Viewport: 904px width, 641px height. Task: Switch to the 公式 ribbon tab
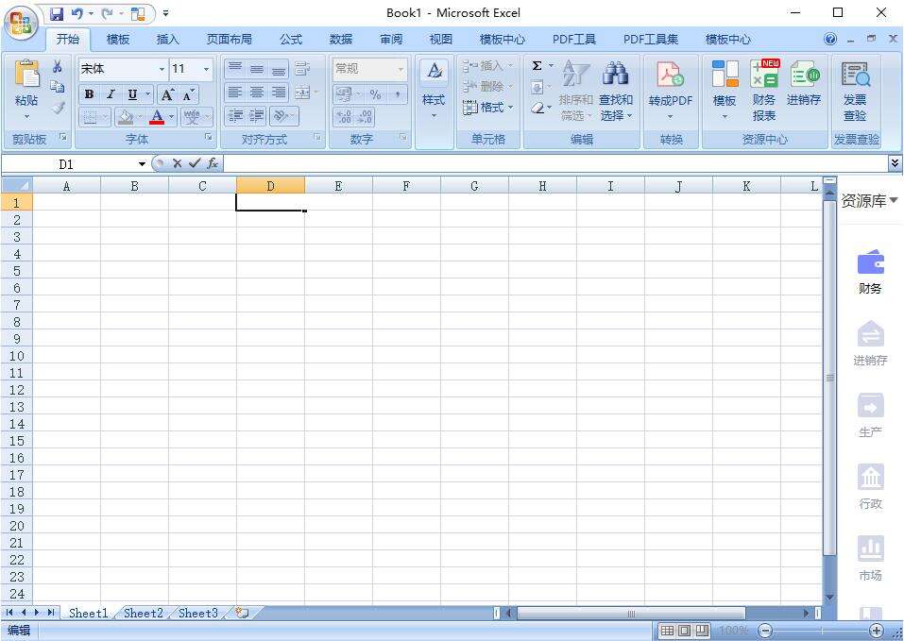291,39
